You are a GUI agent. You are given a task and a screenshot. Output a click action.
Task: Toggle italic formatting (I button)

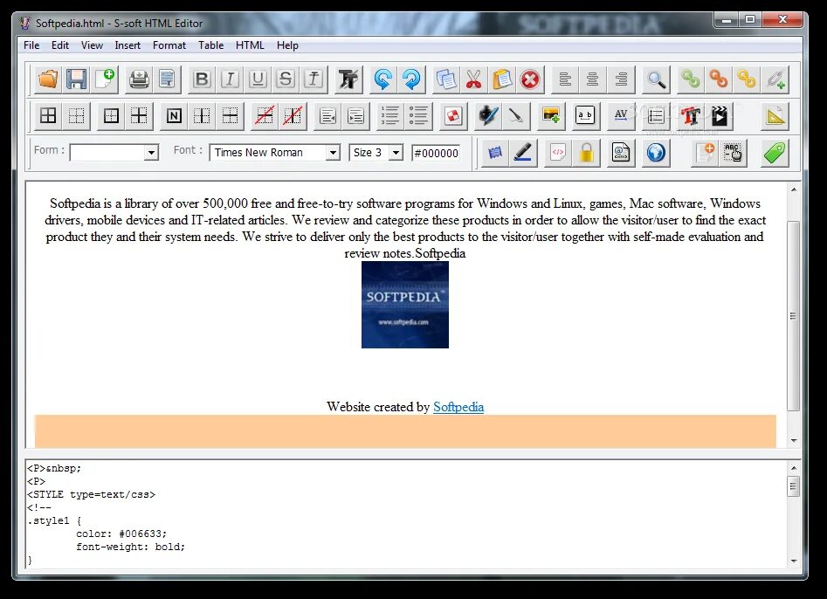pos(230,79)
